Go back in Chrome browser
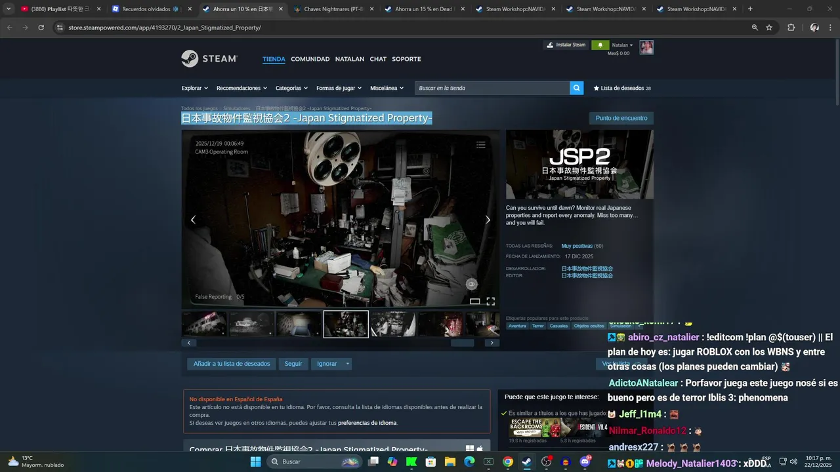840x472 pixels. (x=9, y=28)
